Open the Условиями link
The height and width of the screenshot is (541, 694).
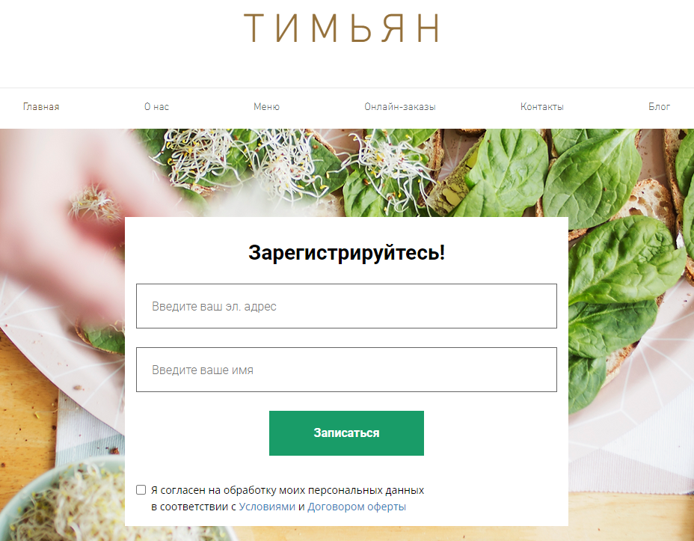(267, 507)
